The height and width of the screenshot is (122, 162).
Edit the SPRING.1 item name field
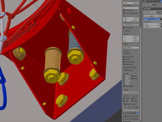point(132,48)
